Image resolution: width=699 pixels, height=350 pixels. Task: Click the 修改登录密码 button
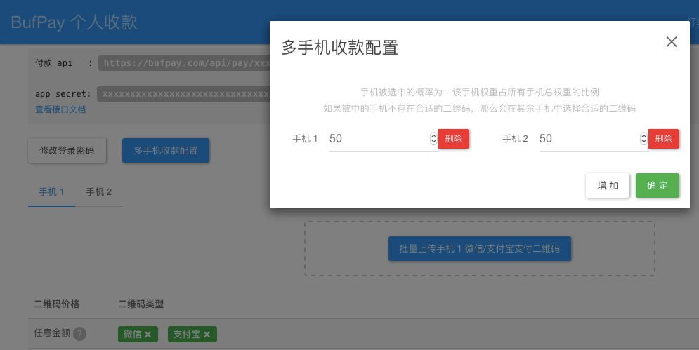tap(67, 150)
